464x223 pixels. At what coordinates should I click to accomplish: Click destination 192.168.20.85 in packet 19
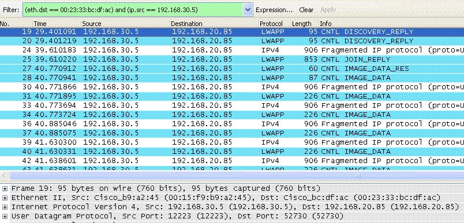[x=202, y=32]
